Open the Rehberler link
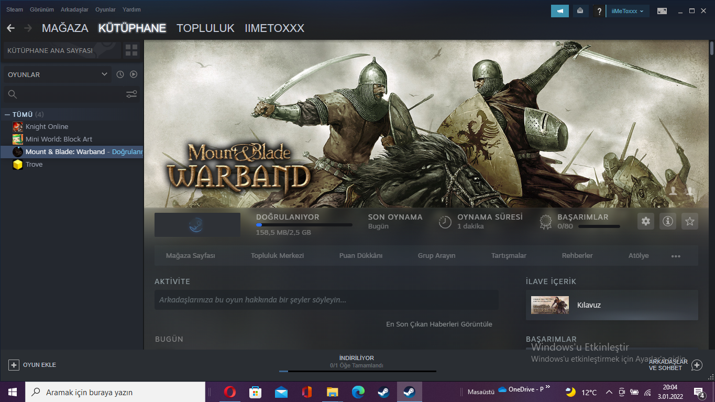 pyautogui.click(x=577, y=256)
